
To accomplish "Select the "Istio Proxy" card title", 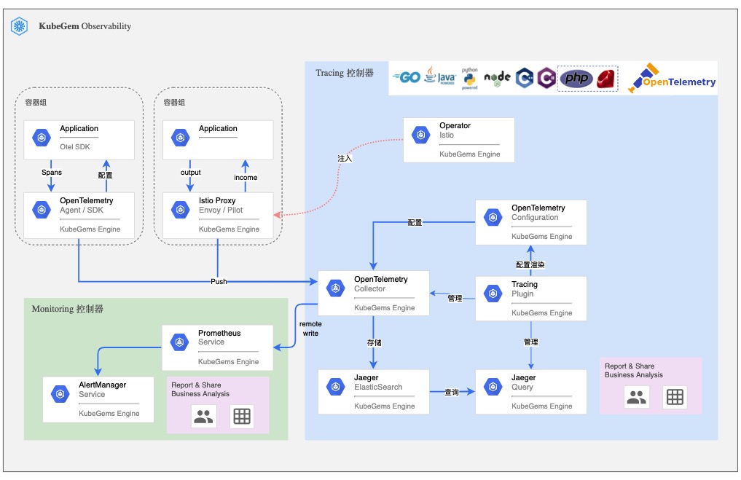I will coord(217,201).
